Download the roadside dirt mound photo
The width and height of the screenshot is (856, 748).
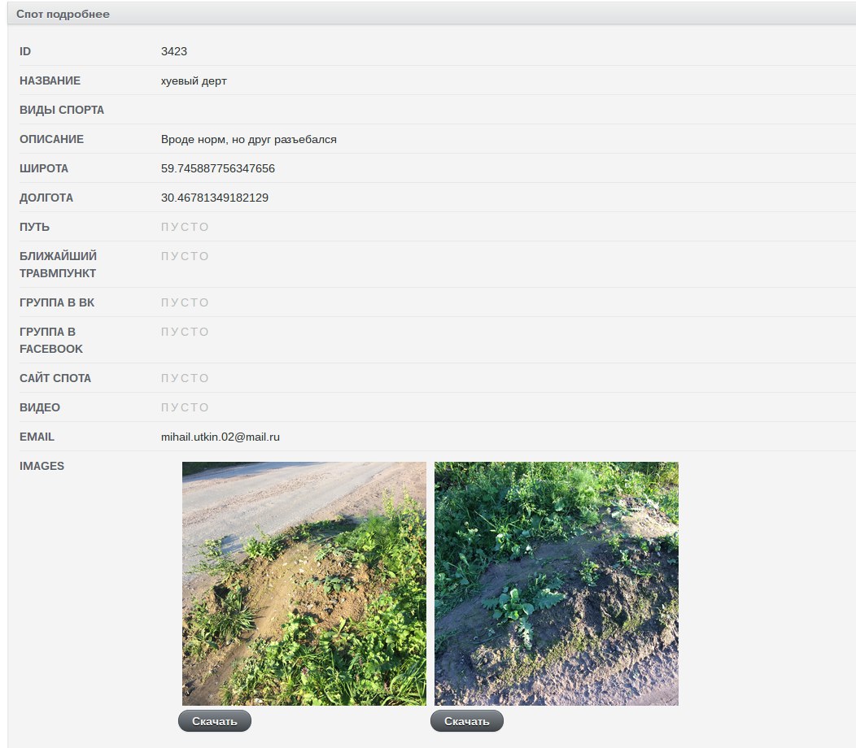point(215,720)
